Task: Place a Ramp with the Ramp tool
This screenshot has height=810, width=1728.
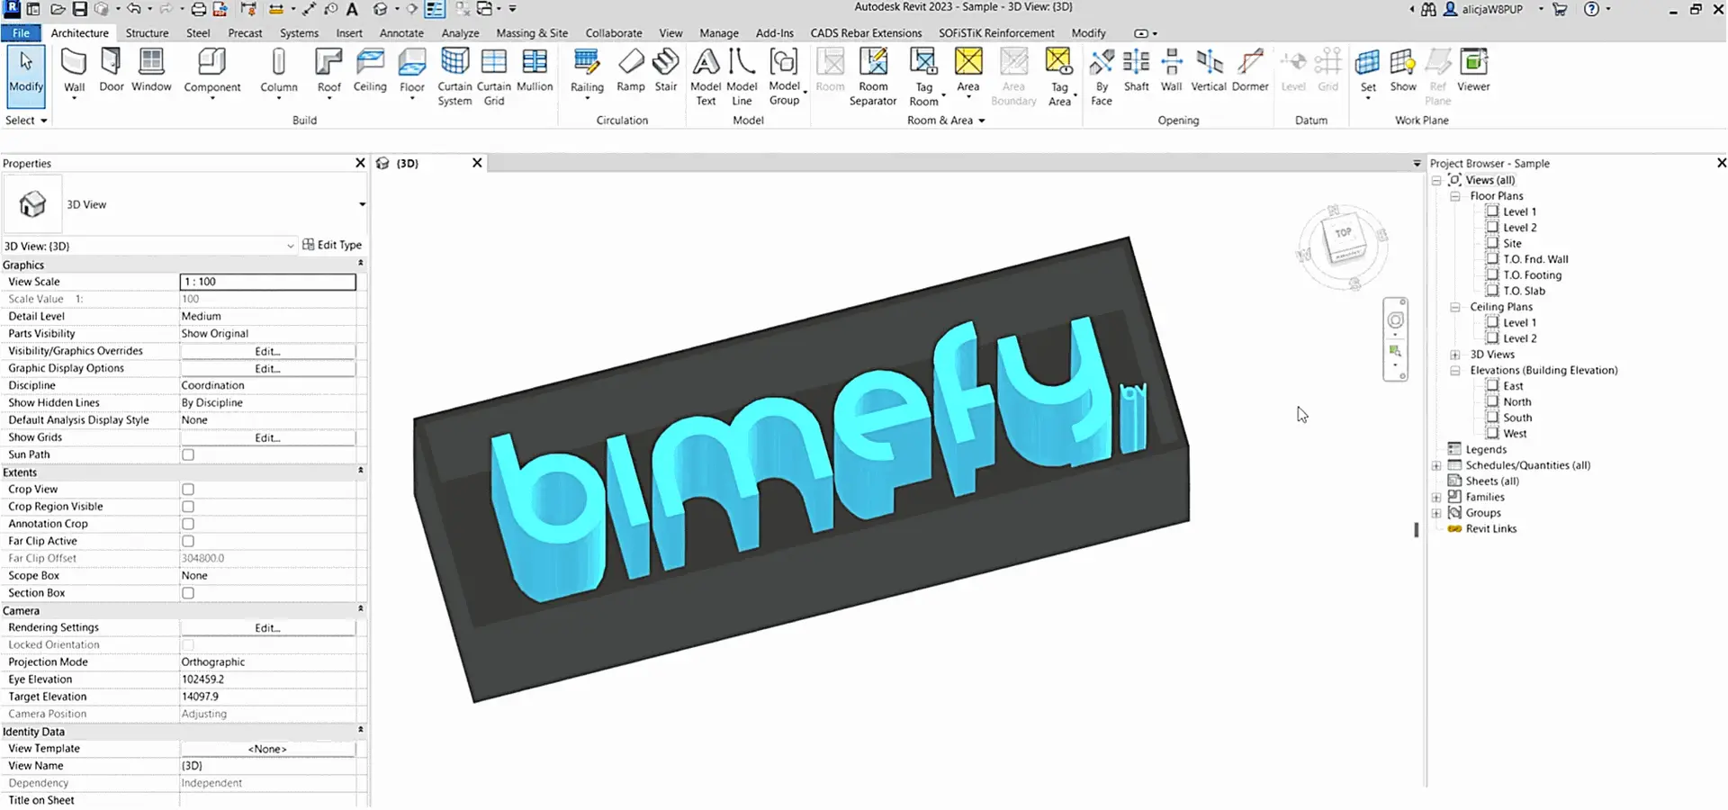Action: tap(630, 70)
